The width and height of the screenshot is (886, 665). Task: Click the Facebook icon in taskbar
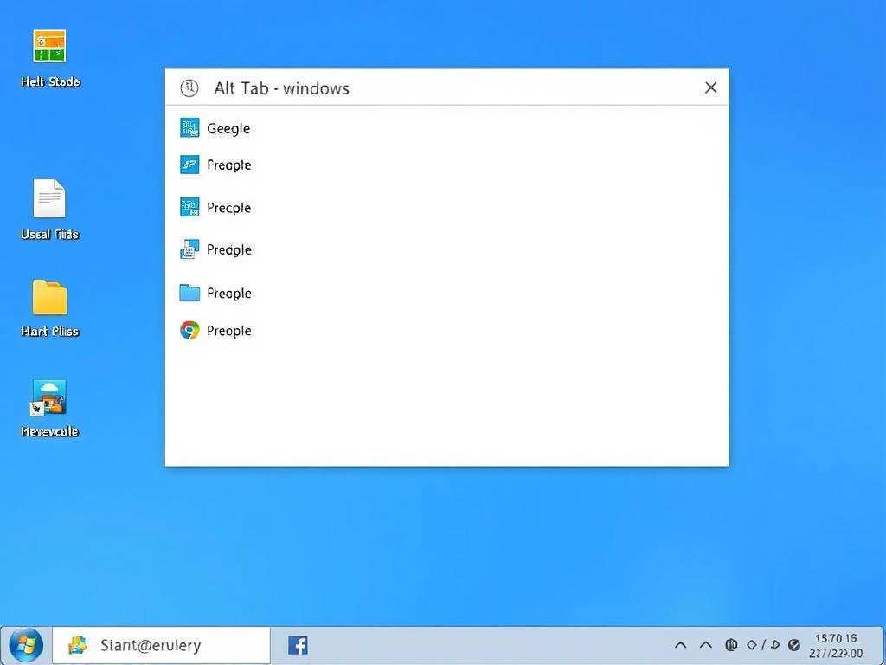coord(298,645)
